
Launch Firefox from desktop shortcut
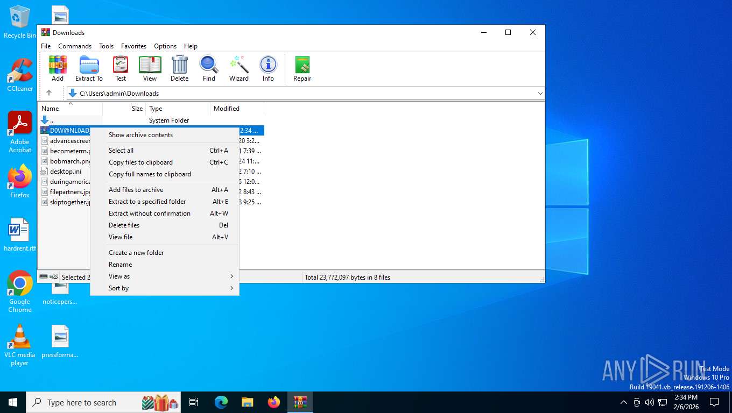click(x=20, y=181)
